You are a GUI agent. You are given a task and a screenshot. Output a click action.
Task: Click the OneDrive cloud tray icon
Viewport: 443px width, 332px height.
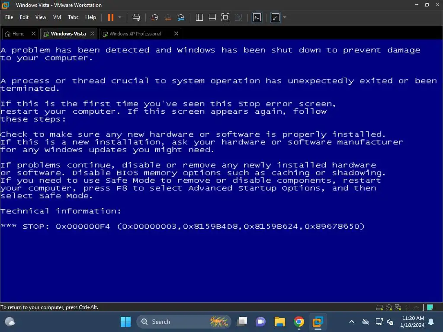(x=366, y=322)
